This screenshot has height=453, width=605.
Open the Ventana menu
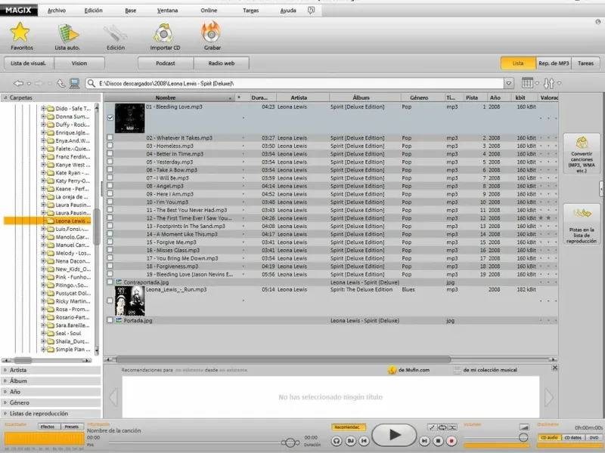[x=167, y=11]
